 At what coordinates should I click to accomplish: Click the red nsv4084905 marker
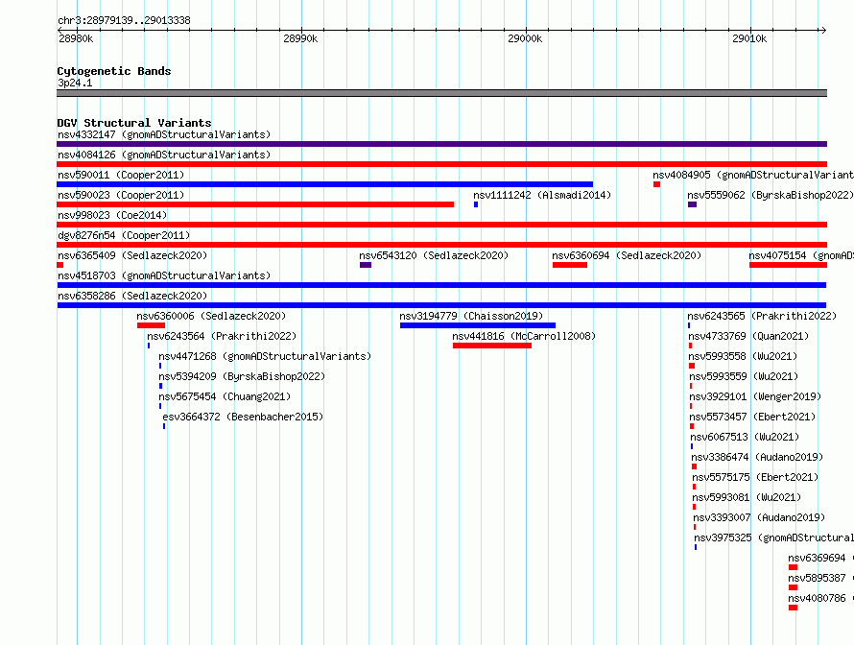coord(657,184)
